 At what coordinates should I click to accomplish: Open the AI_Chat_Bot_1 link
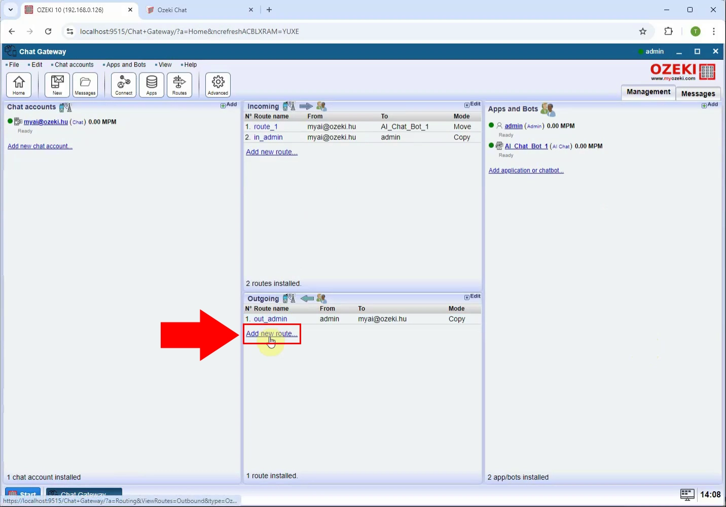(x=526, y=146)
